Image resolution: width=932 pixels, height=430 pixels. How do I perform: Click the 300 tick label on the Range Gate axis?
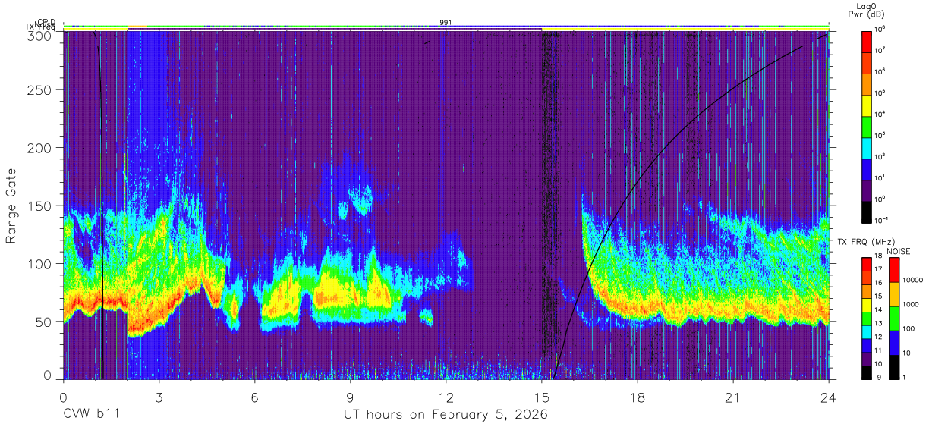41,35
